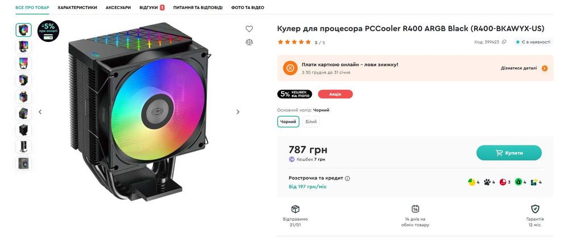
Task: Open the Аксесуари tab
Action: 118,7
